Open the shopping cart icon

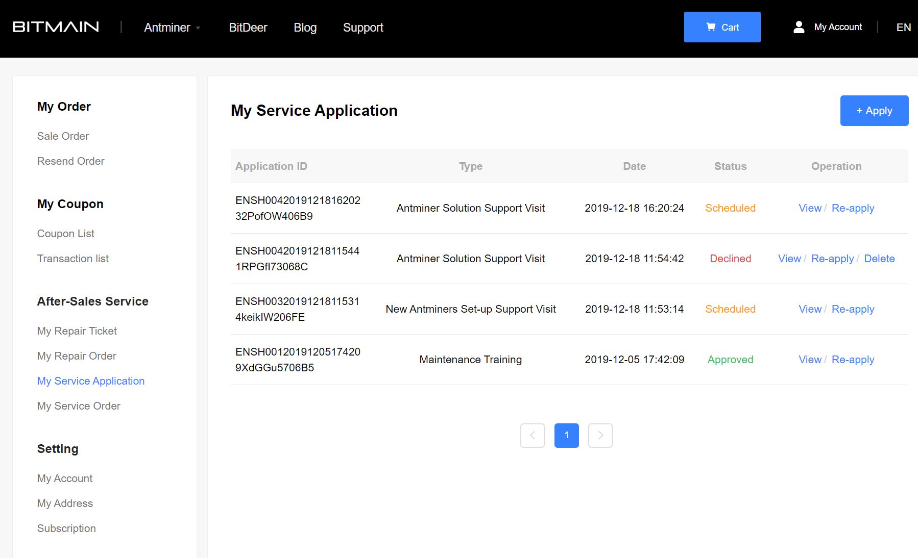711,27
